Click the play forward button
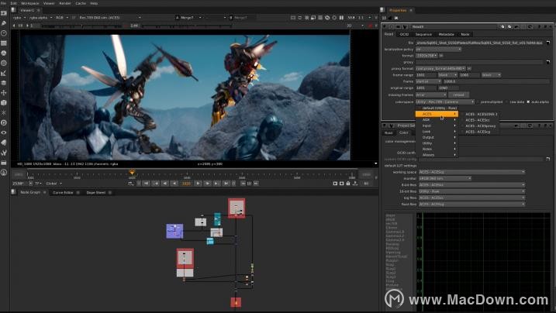The height and width of the screenshot is (313, 556). (x=199, y=184)
